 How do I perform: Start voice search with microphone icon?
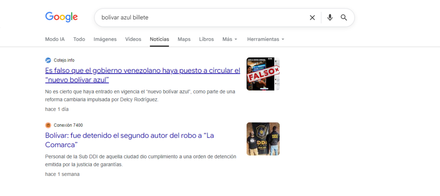click(330, 18)
